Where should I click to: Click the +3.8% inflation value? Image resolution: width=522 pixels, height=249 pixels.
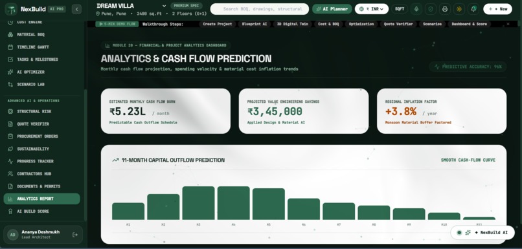(401, 111)
